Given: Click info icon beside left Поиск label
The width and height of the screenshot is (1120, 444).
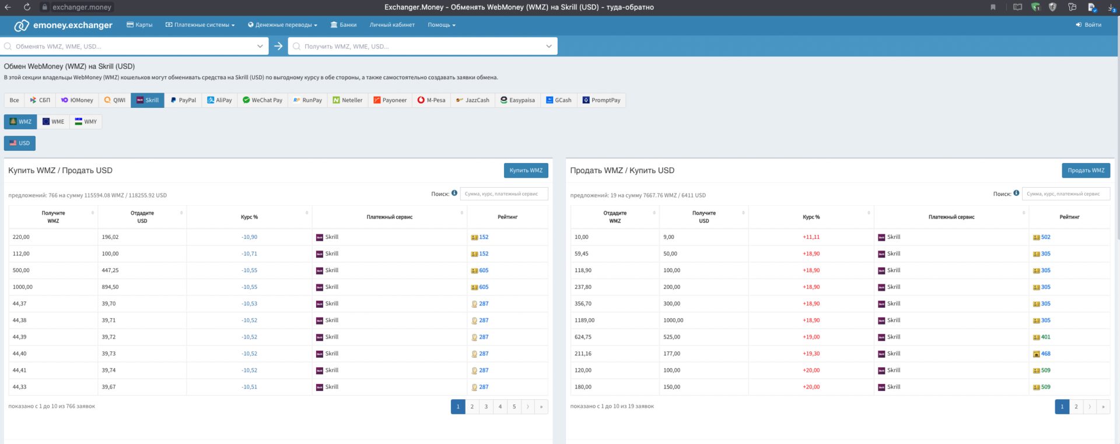Looking at the screenshot, I should (454, 193).
